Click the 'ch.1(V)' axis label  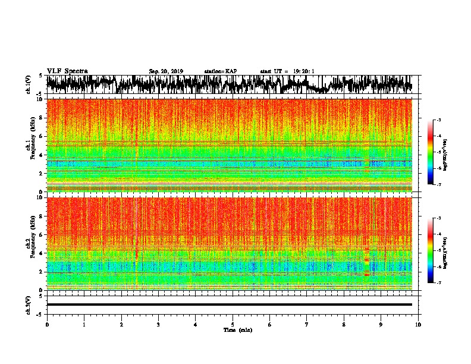[29, 84]
